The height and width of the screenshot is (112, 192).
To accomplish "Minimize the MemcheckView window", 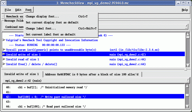I will click(178, 3).
